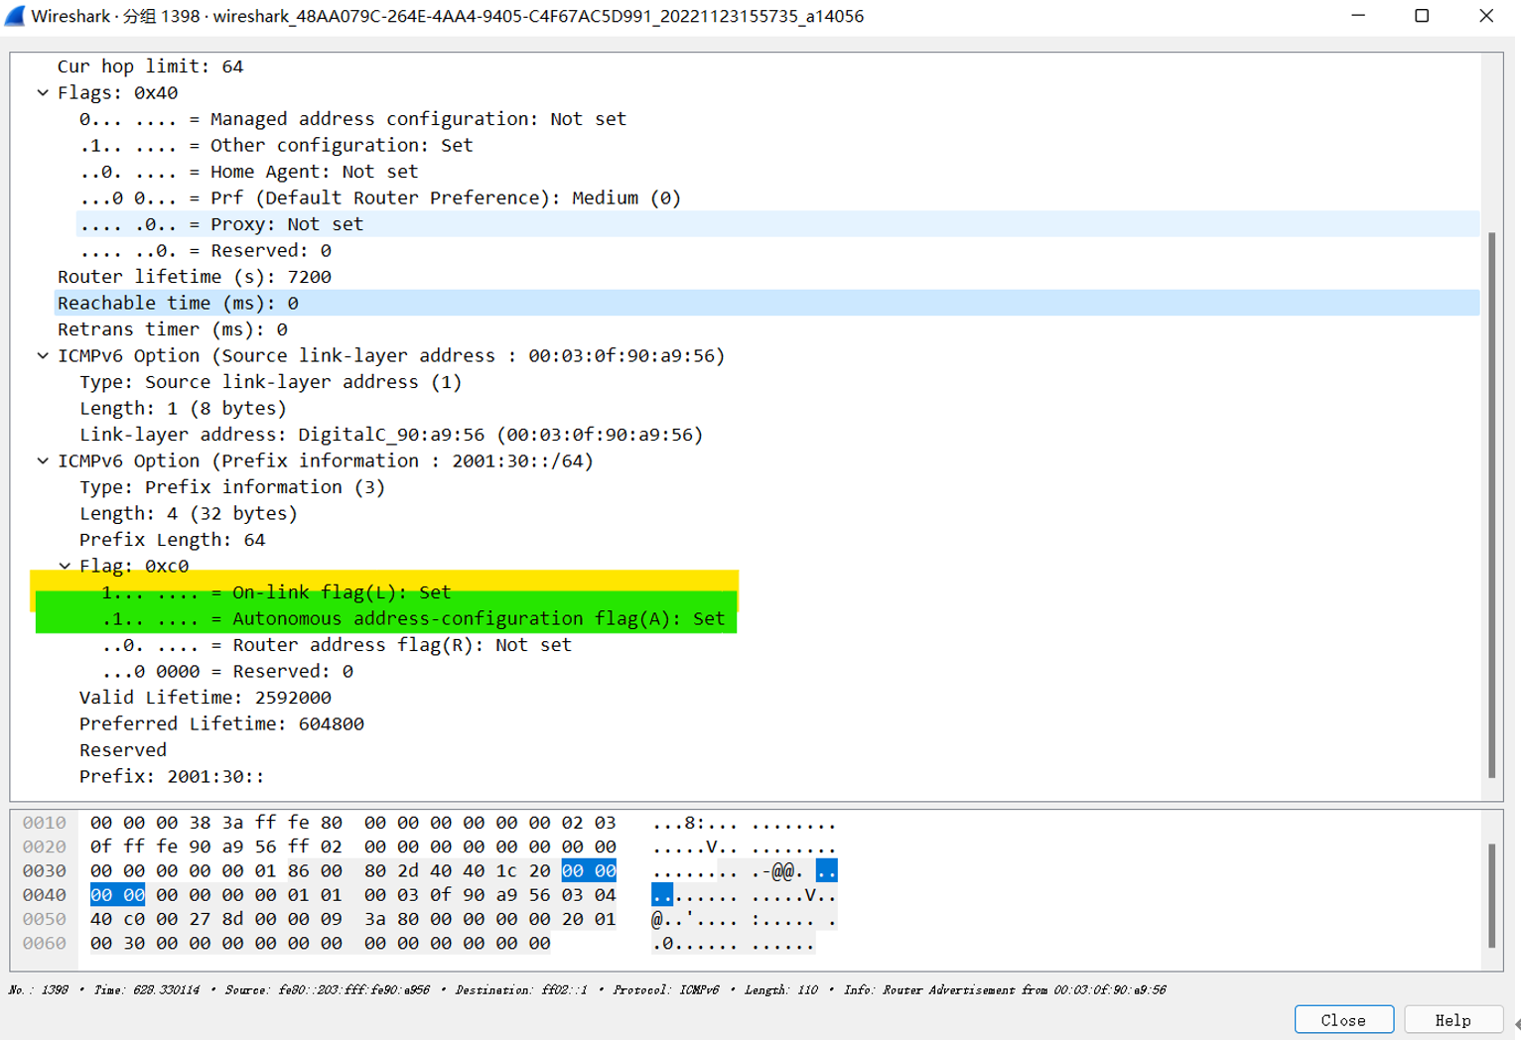Click hex offset 0020 row label
The height and width of the screenshot is (1042, 1521).
point(45,847)
